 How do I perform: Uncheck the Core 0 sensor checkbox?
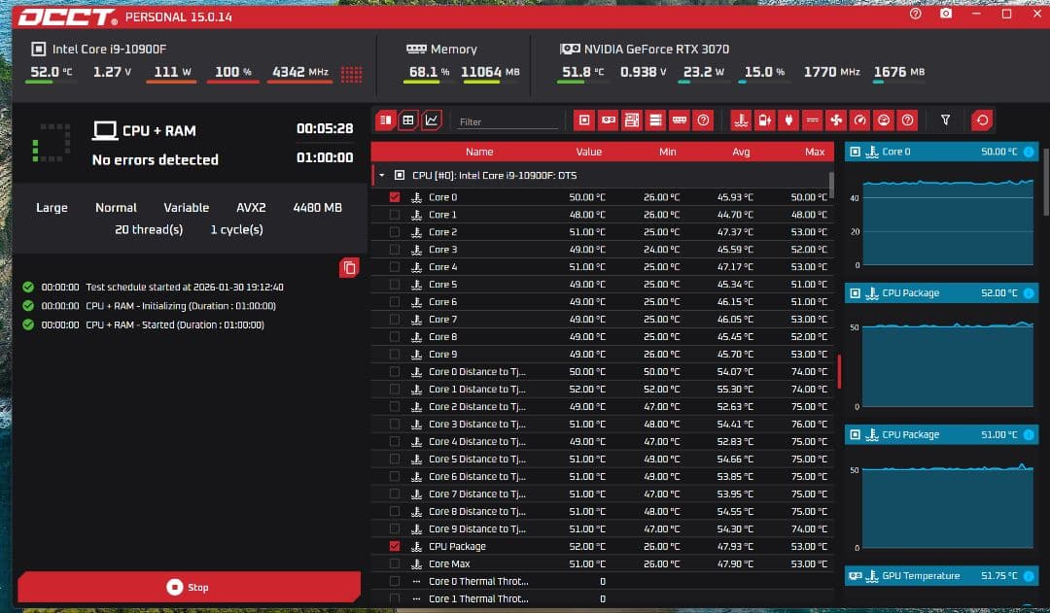click(x=394, y=196)
